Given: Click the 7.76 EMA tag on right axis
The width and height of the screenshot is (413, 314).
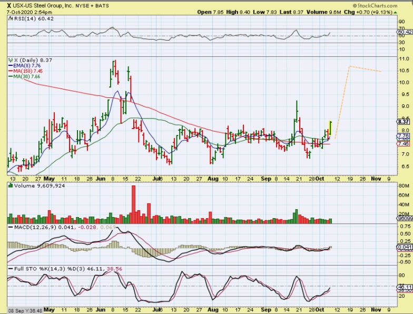Looking at the screenshot, I should coord(404,136).
